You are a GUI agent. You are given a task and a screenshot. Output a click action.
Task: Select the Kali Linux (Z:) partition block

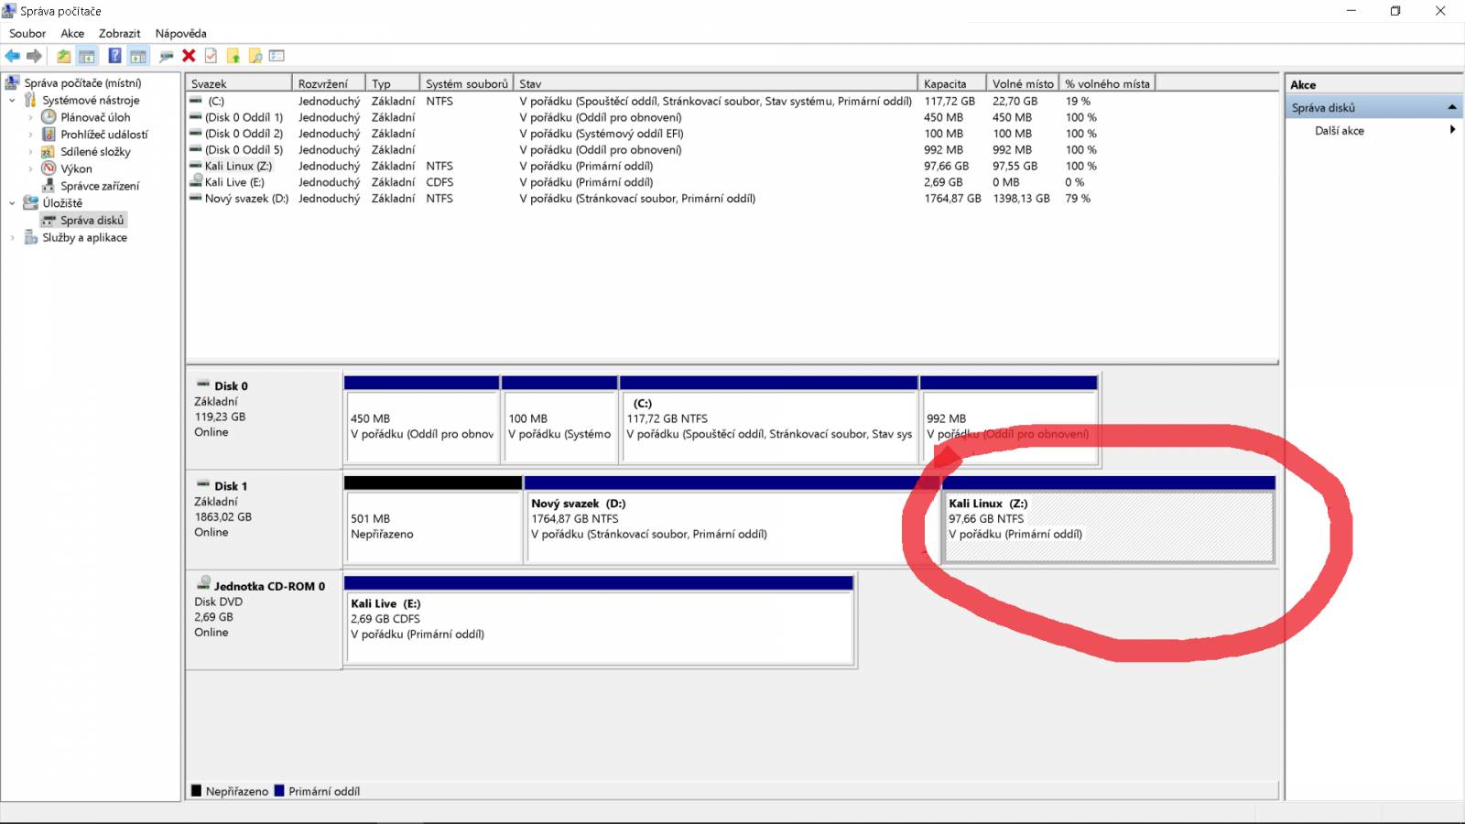click(1108, 519)
